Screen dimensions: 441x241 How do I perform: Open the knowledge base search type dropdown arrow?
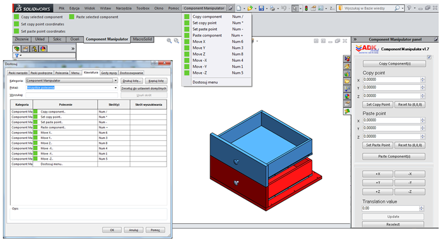click(x=403, y=8)
